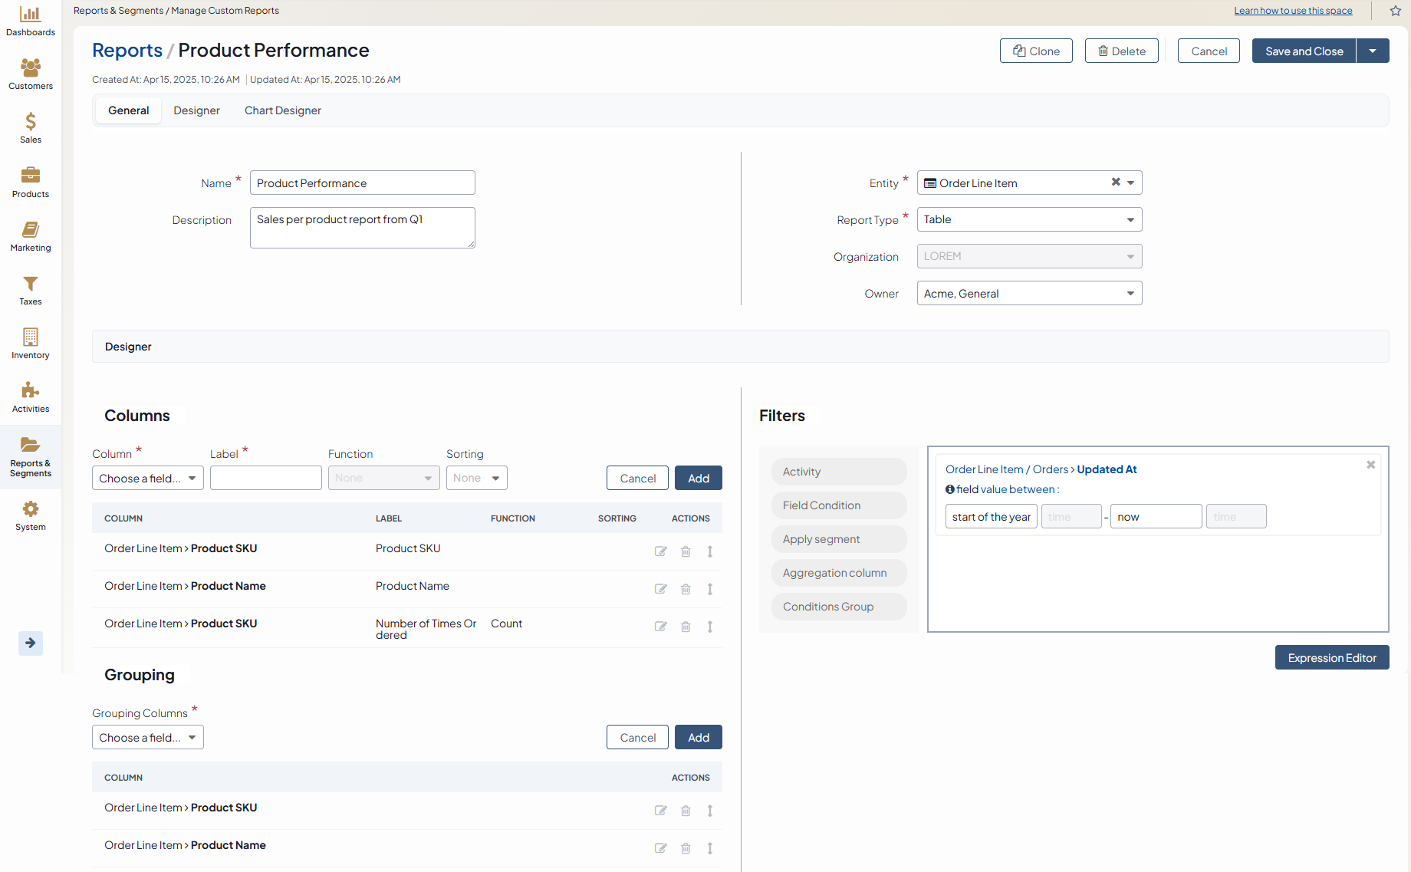1411x872 pixels.
Task: Clear the Order Line Item entity selection
Action: point(1116,183)
